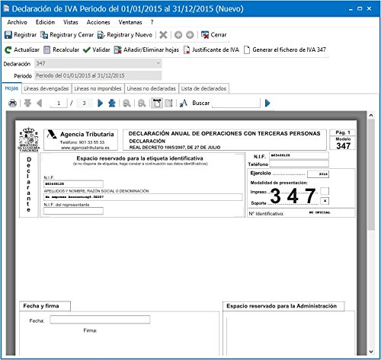Screen dimensions: 381x360
Task: Click the declarant N.I.F. field
Action: pyautogui.click(x=73, y=183)
